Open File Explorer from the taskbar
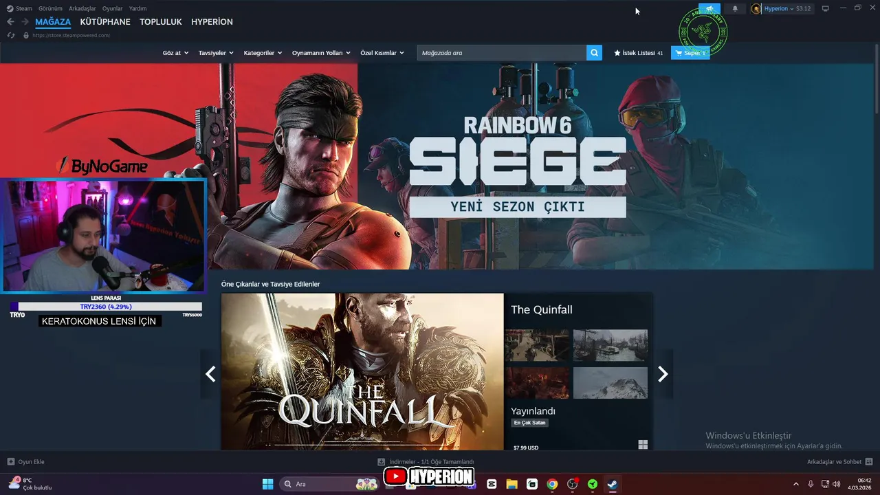The image size is (880, 495). [x=511, y=484]
